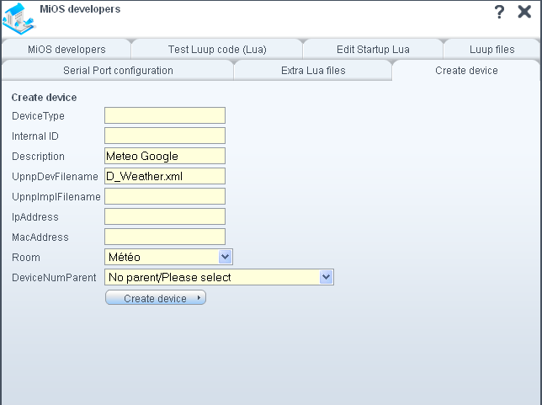Click into the MacAddress field
542x405 pixels.
(165, 237)
